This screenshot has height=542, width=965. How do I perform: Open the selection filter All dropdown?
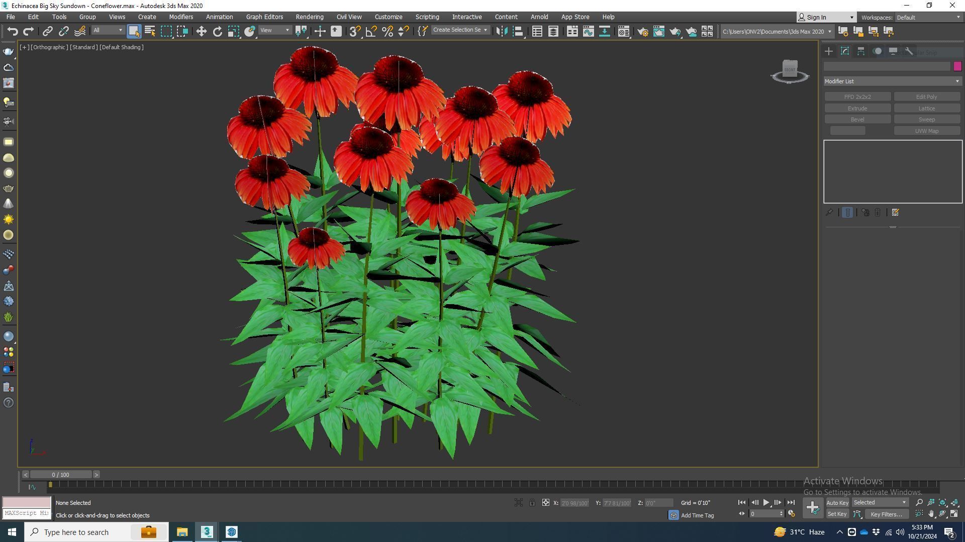[108, 31]
